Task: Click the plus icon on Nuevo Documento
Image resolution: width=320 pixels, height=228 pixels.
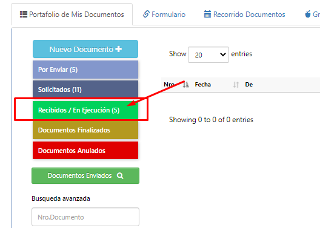Action: tap(118, 49)
